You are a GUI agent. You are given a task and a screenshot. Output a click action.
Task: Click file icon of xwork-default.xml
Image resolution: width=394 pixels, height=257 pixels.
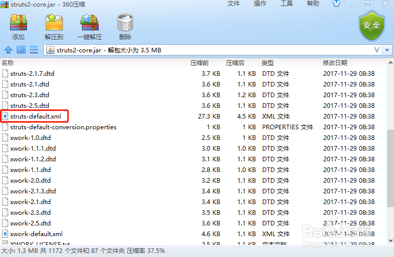tap(5, 234)
